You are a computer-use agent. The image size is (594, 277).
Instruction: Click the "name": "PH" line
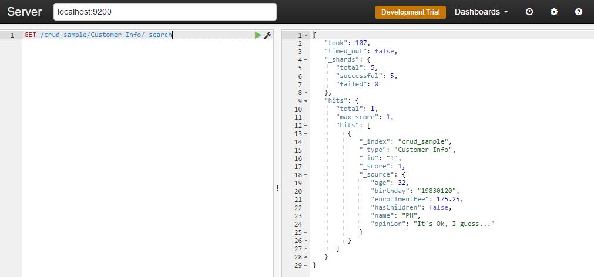pyautogui.click(x=396, y=216)
